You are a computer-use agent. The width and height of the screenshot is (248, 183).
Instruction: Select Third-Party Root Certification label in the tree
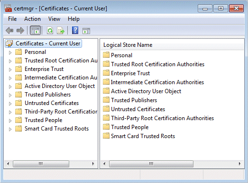pyautogui.click(x=61, y=112)
